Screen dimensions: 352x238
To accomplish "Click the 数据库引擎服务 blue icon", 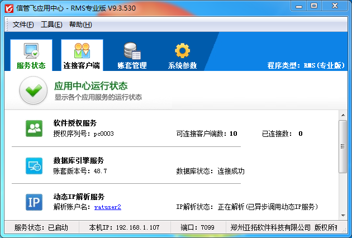I will pos(34,165).
